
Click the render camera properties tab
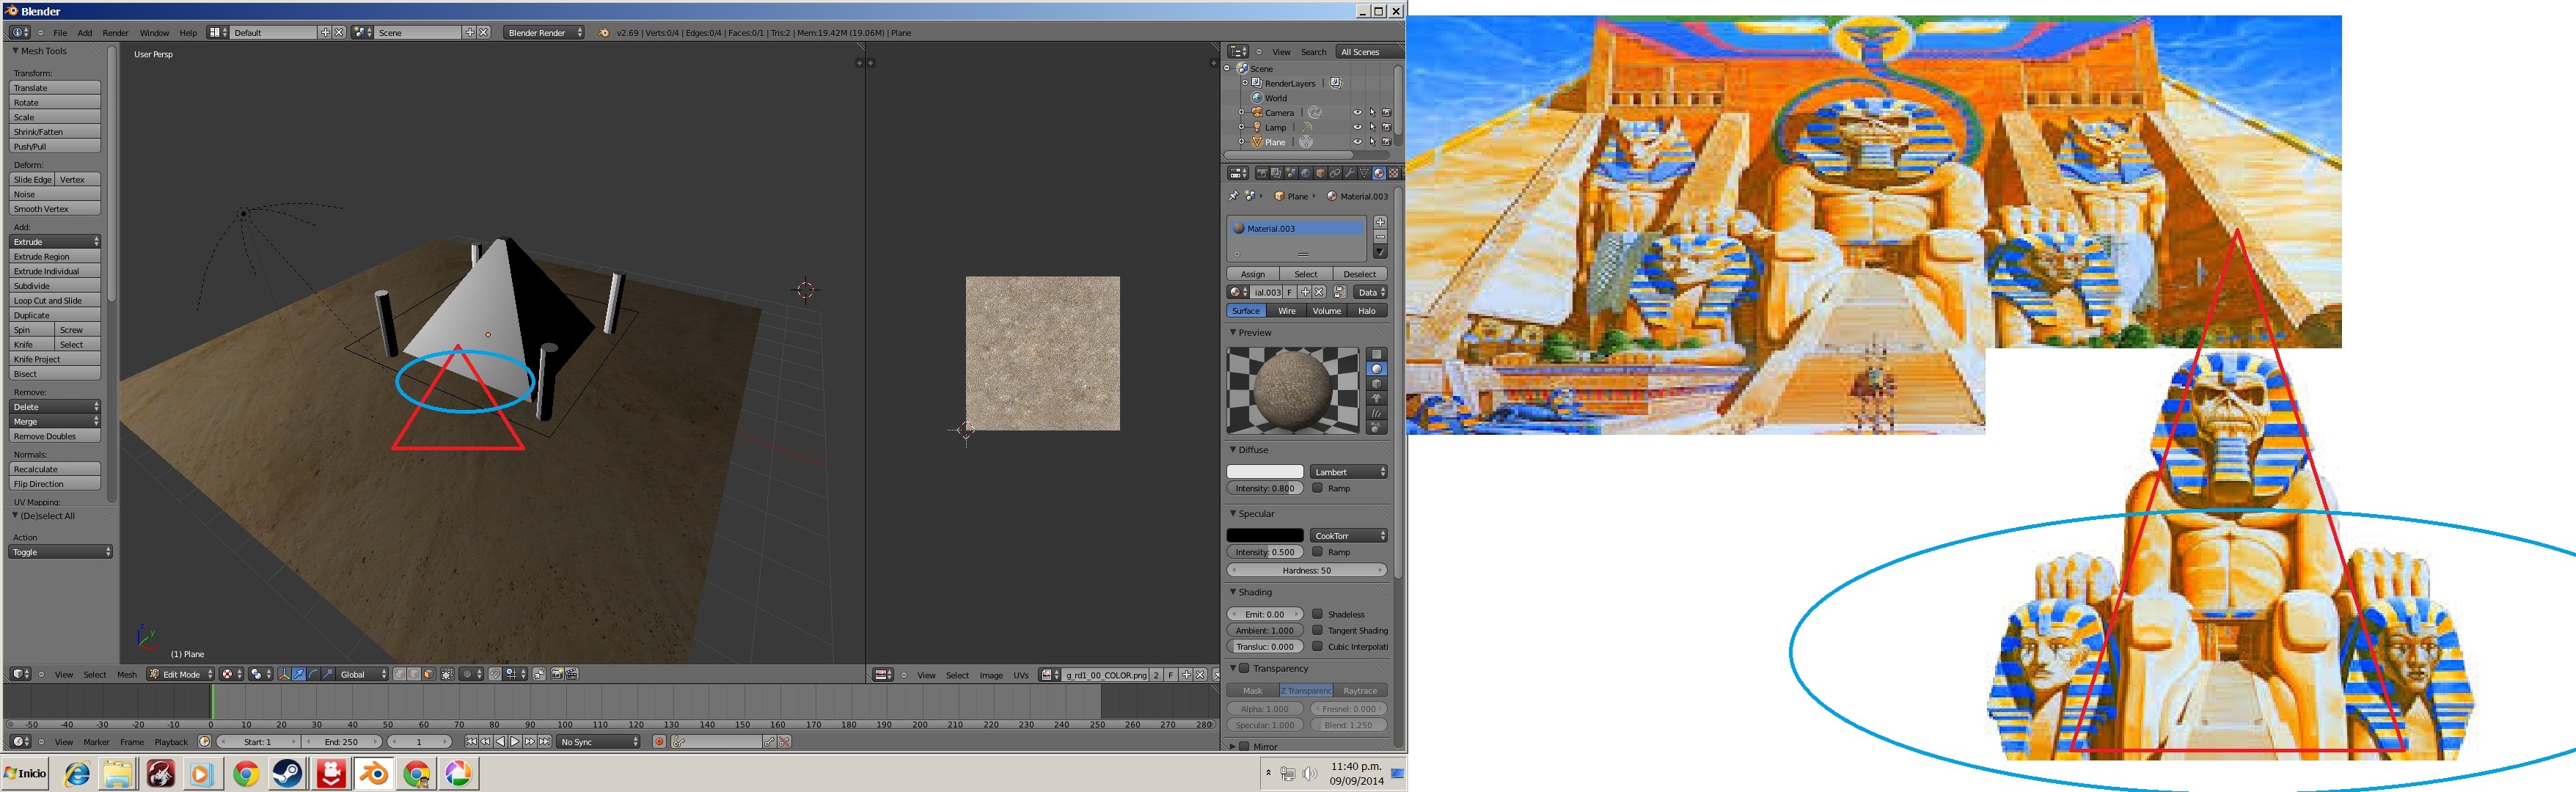coord(1262,173)
